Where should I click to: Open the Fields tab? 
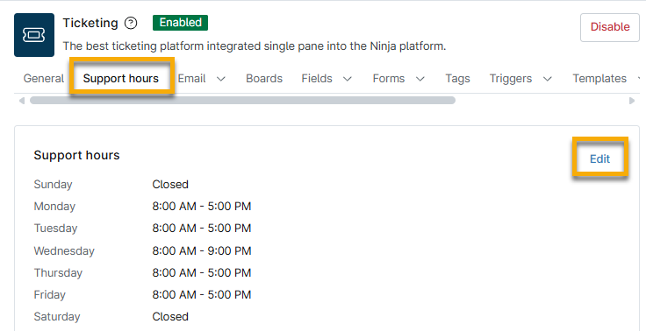pyautogui.click(x=317, y=79)
